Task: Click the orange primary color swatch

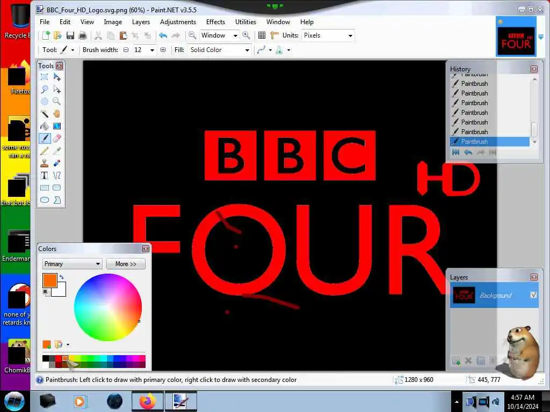Action: (49, 280)
